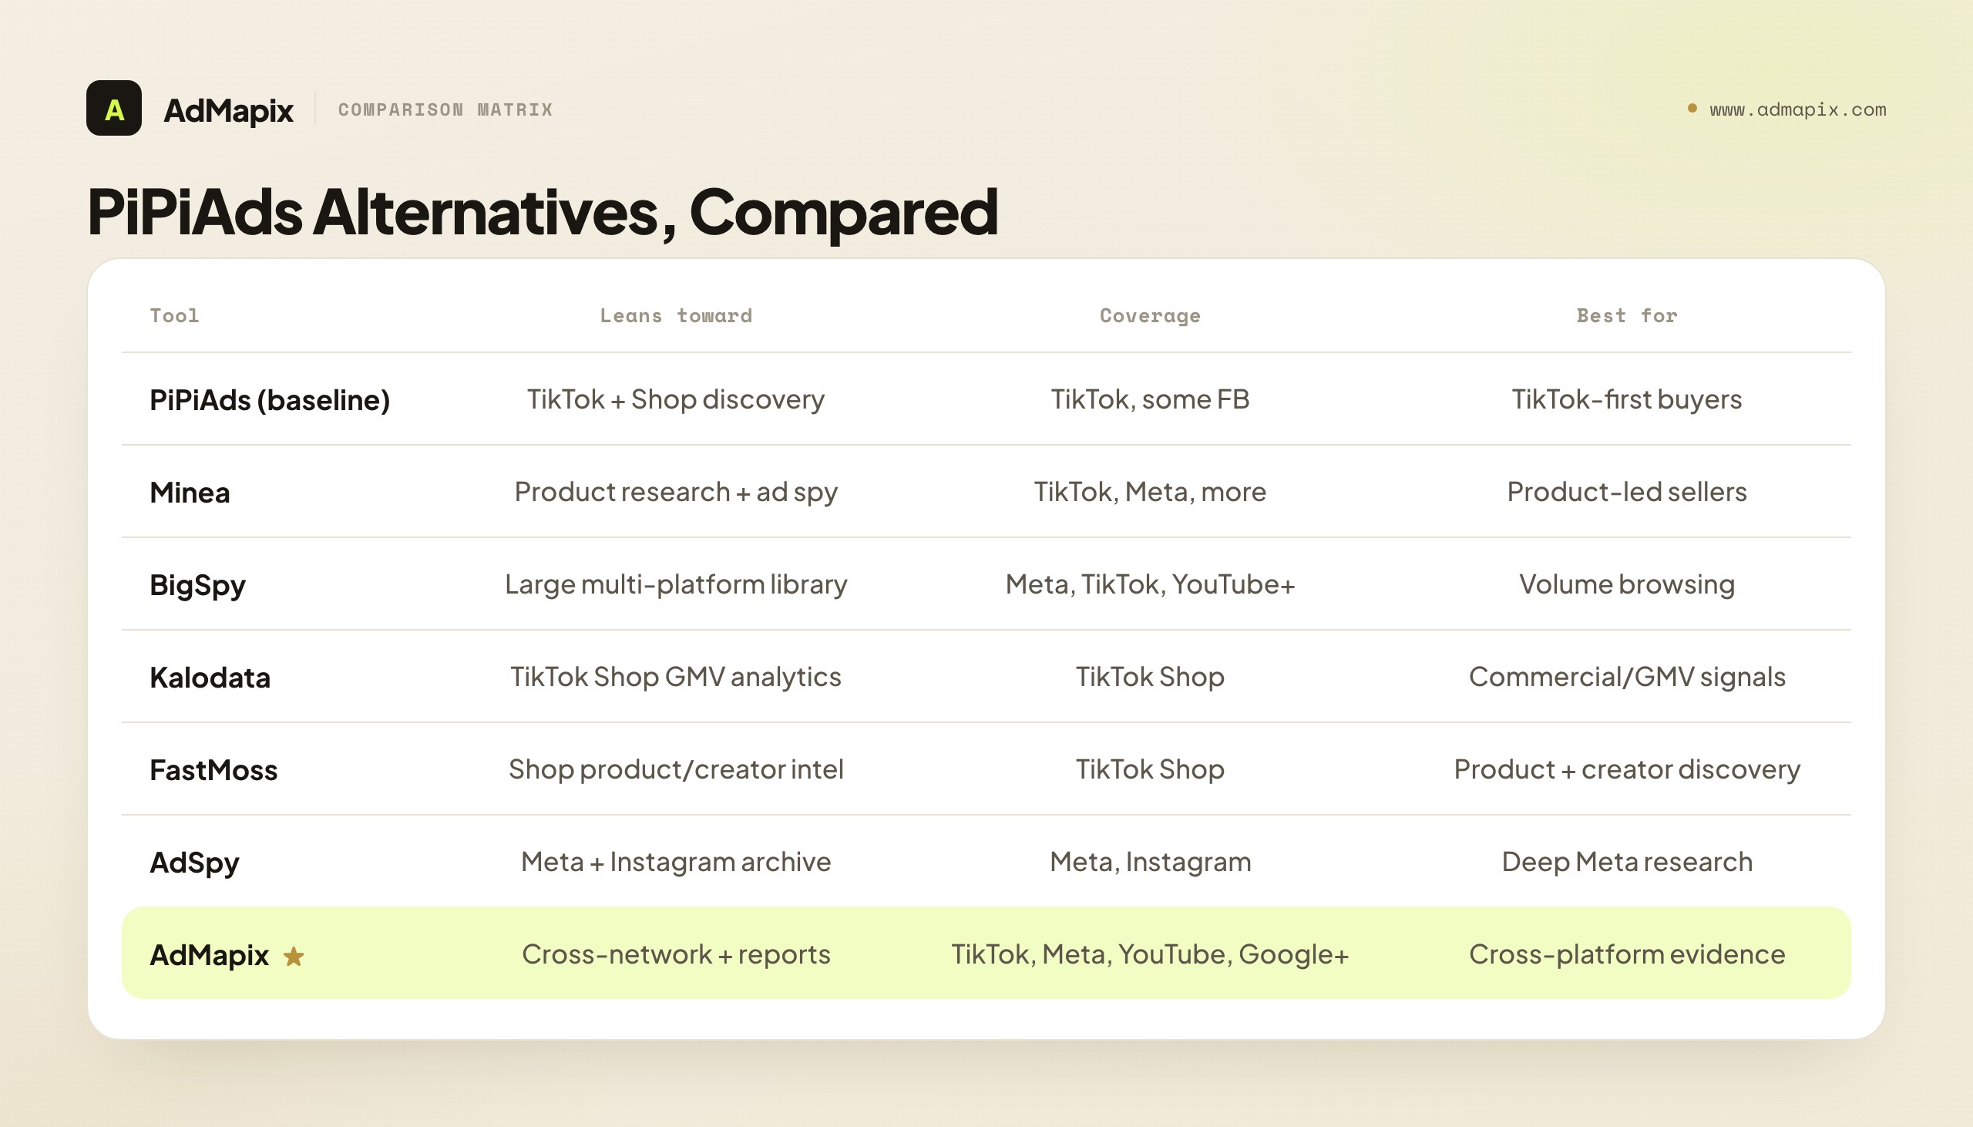The image size is (1973, 1127).
Task: Click the gold star next to AdMapix
Action: [294, 957]
